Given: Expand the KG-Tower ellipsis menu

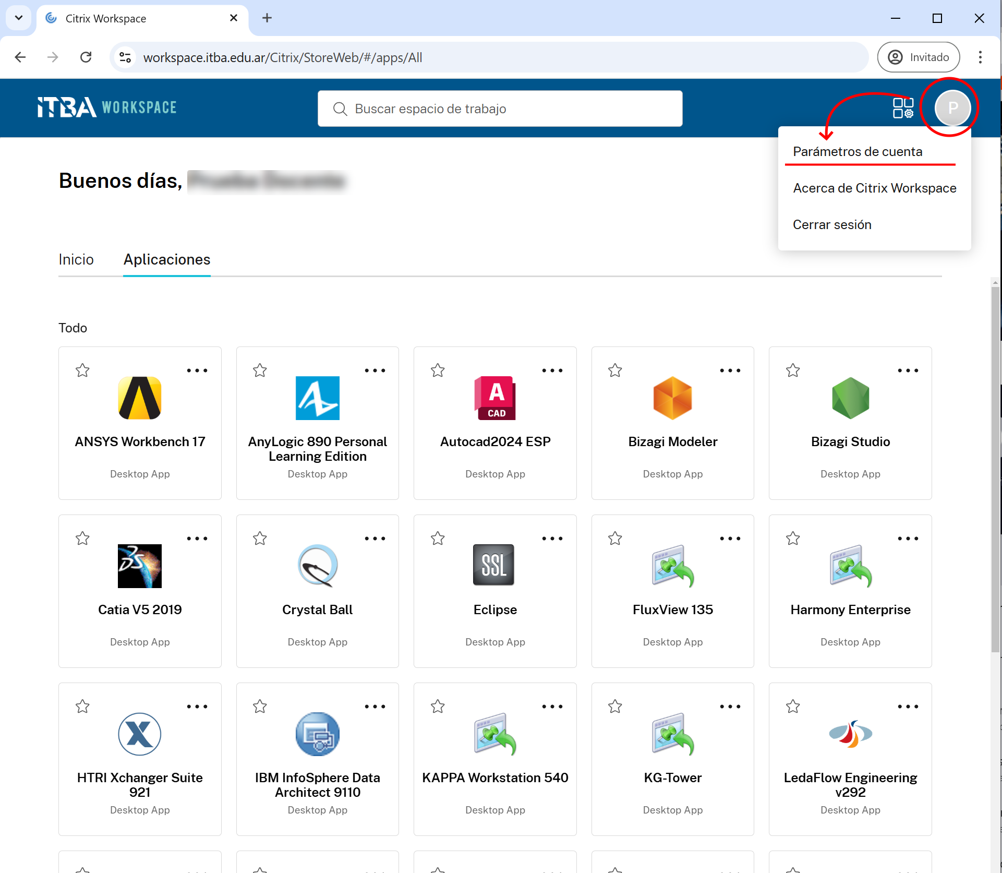Looking at the screenshot, I should coord(730,707).
